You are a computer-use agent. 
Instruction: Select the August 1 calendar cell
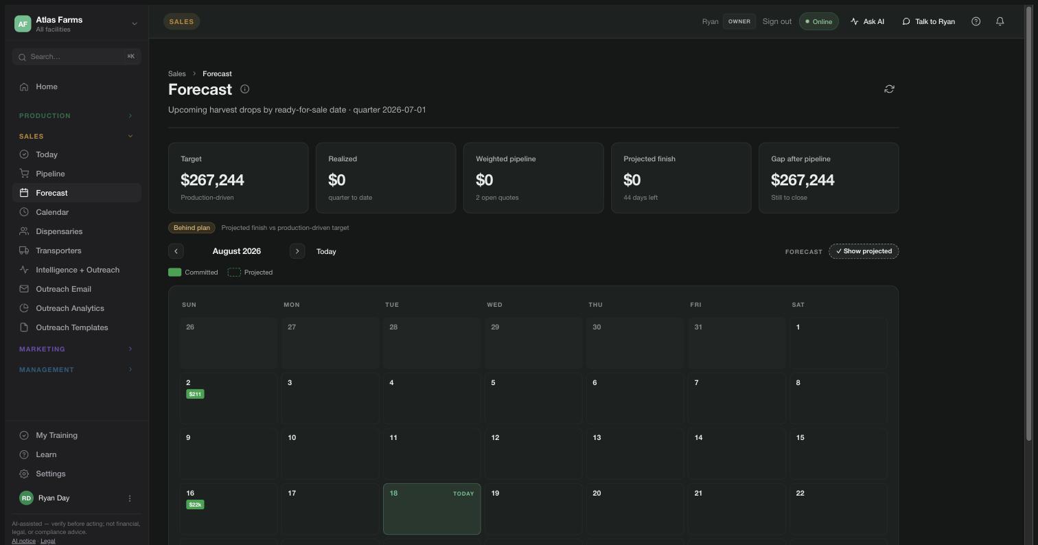coord(838,343)
